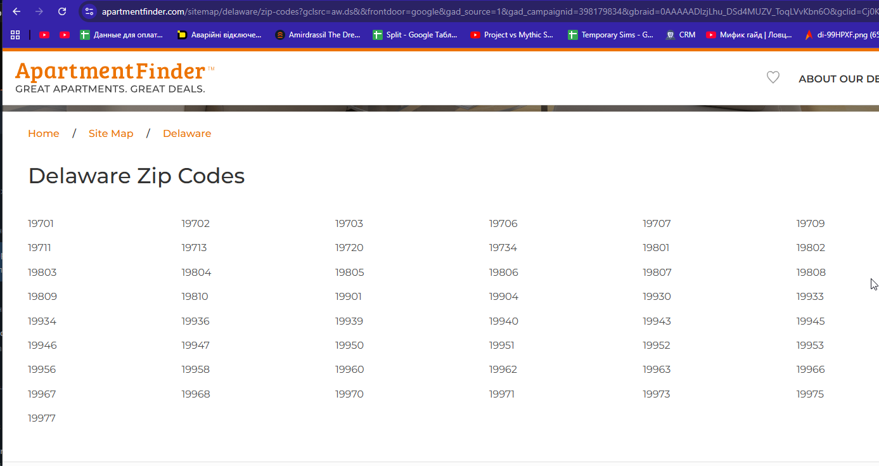The image size is (879, 466).
Task: Open zip code 19807
Action: point(657,272)
